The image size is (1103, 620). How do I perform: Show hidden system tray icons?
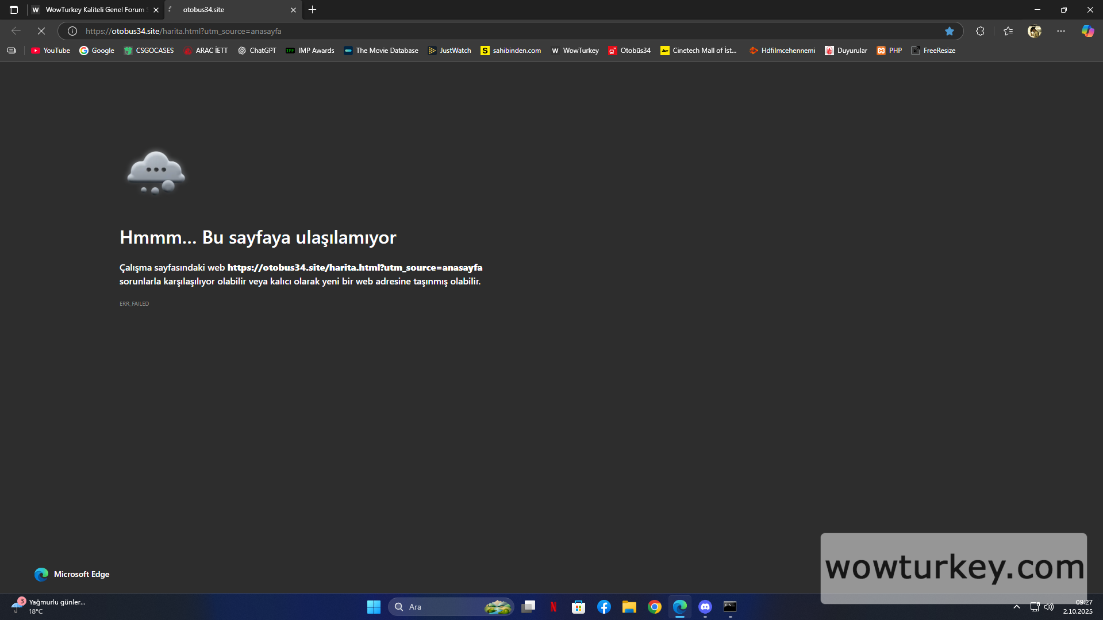point(1016,607)
